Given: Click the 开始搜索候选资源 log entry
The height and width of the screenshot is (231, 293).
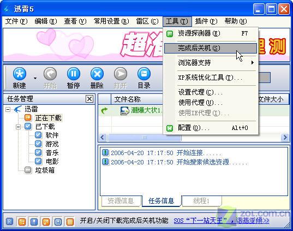Looking at the screenshot, I should (x=175, y=162).
